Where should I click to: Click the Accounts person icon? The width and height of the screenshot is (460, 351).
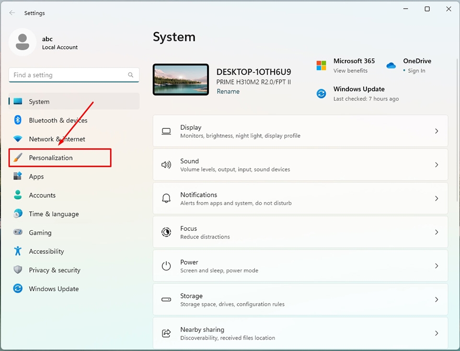pyautogui.click(x=18, y=195)
